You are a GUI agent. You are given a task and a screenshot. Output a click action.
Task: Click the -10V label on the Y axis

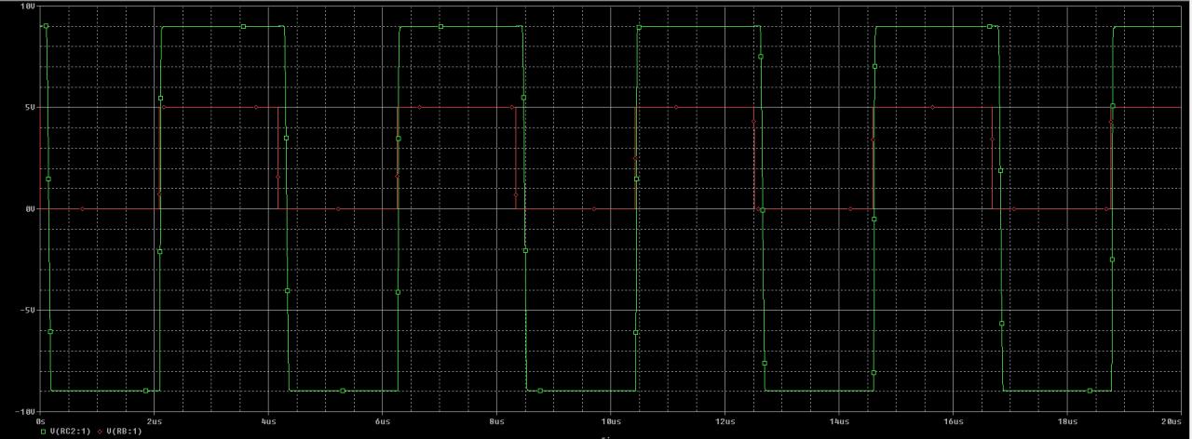pyautogui.click(x=24, y=411)
